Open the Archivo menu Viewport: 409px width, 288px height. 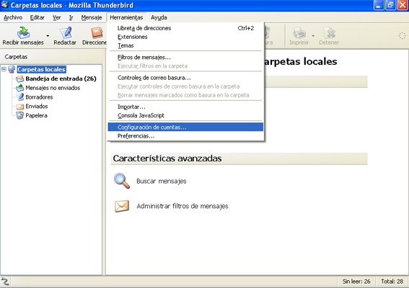(13, 17)
